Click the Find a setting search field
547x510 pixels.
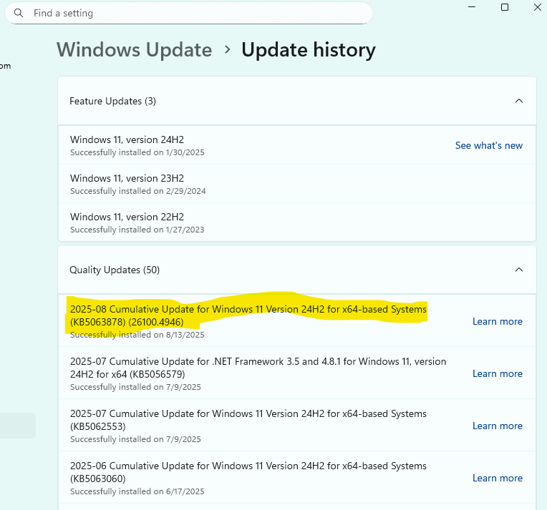[x=193, y=13]
